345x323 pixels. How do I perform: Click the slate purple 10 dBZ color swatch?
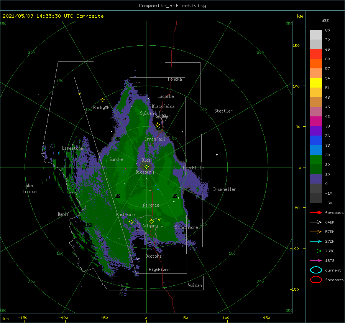click(x=316, y=179)
